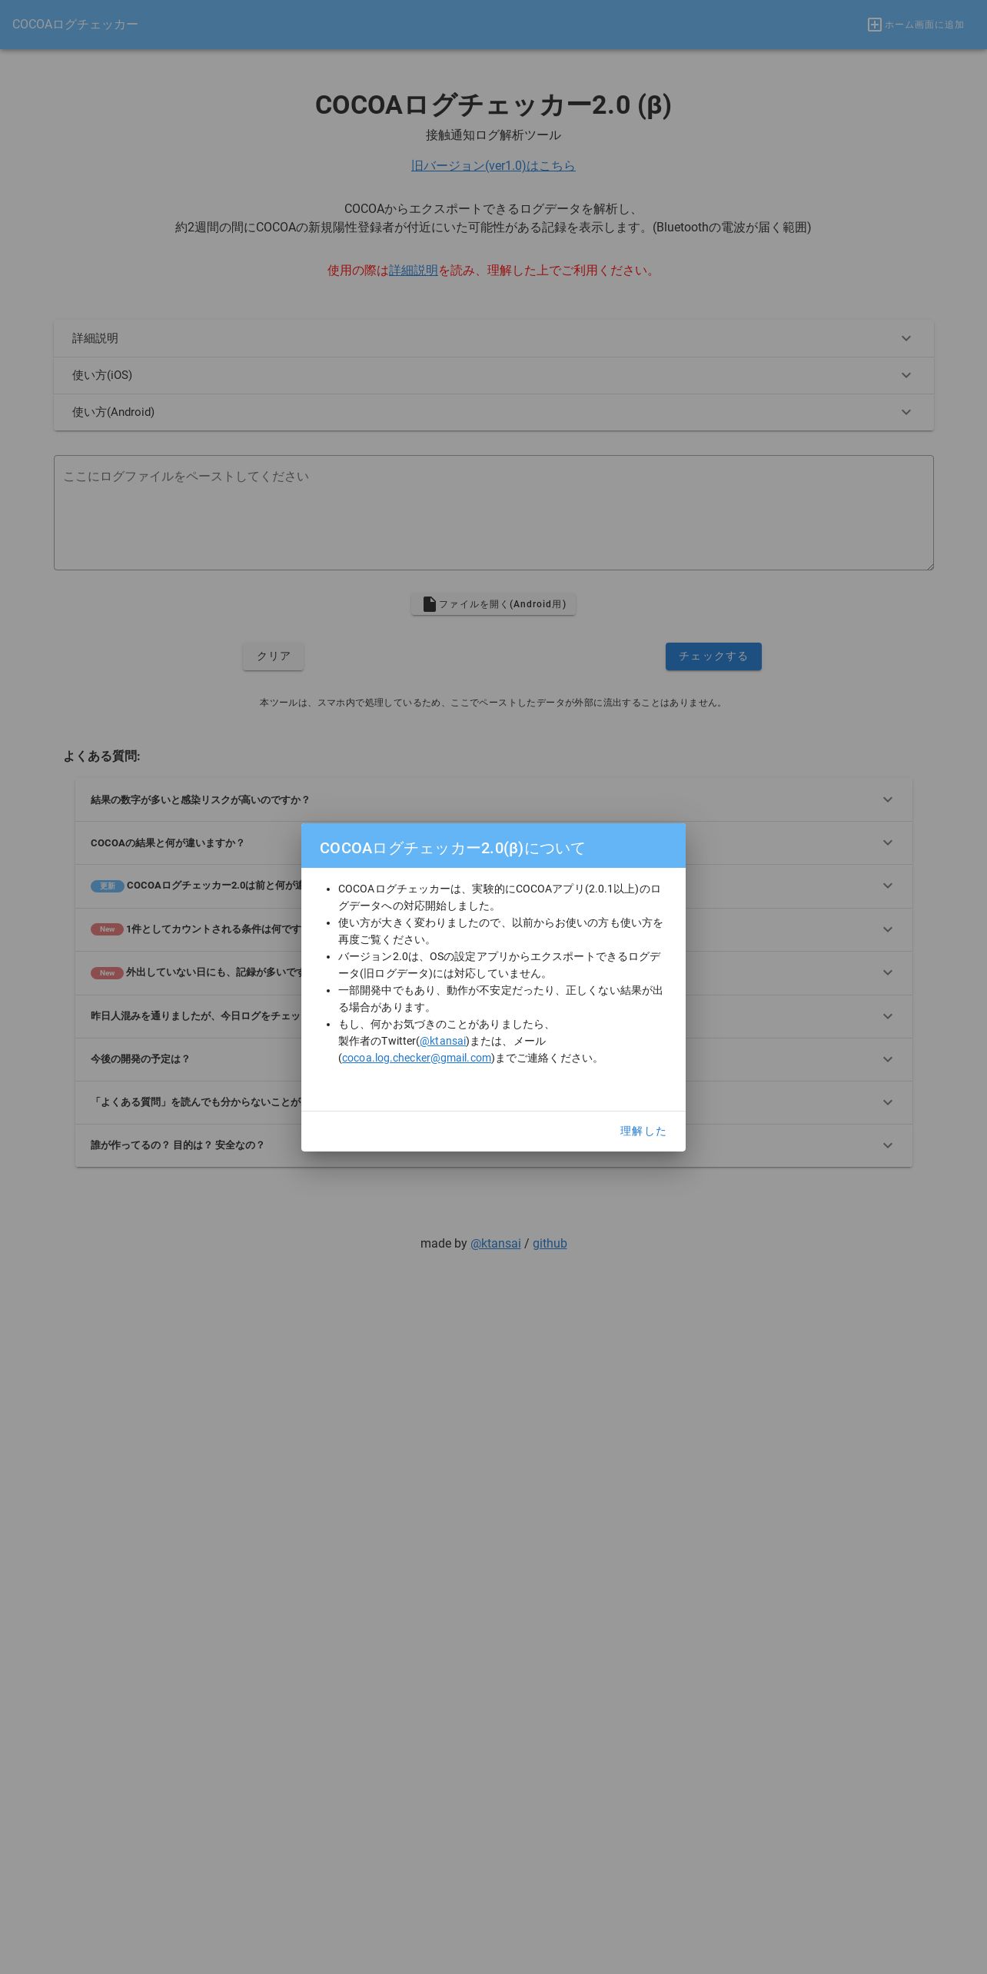Open 詳細説明 link in red notice
Viewport: 987px width, 1974px height.
414,271
